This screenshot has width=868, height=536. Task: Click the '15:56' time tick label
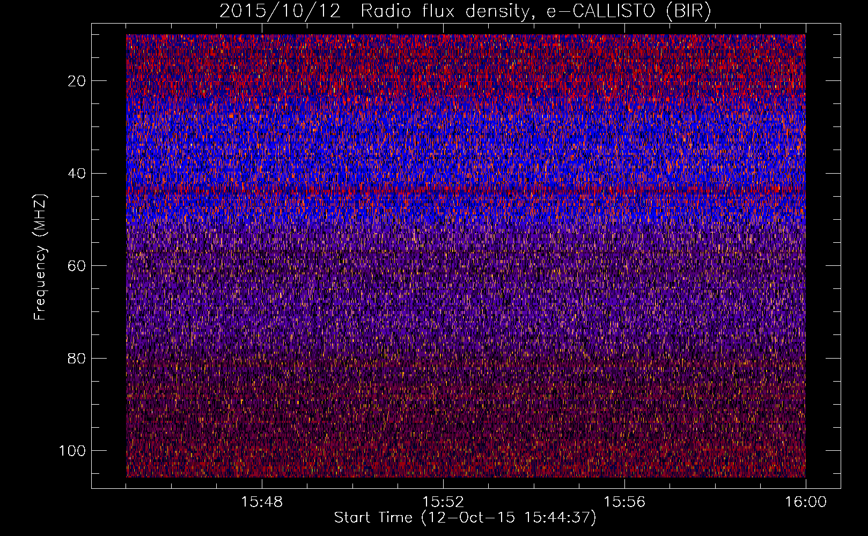[x=624, y=502]
